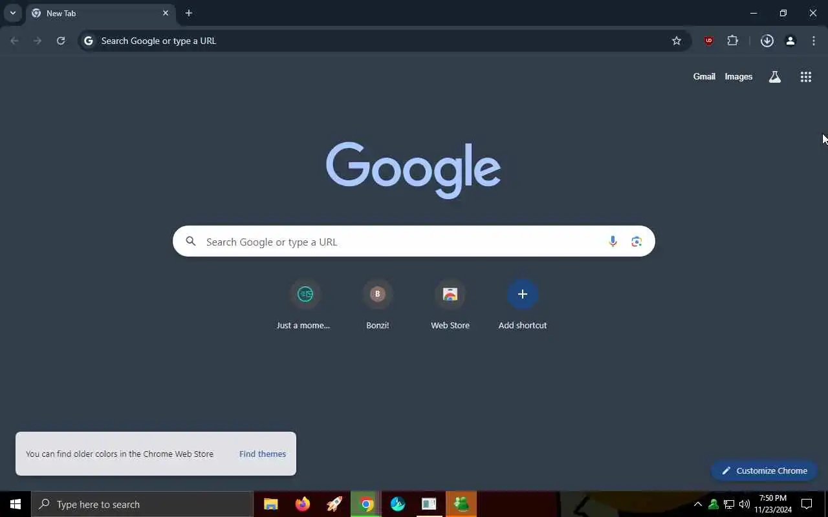The height and width of the screenshot is (517, 828).
Task: Go back with the back arrow
Action: point(14,41)
